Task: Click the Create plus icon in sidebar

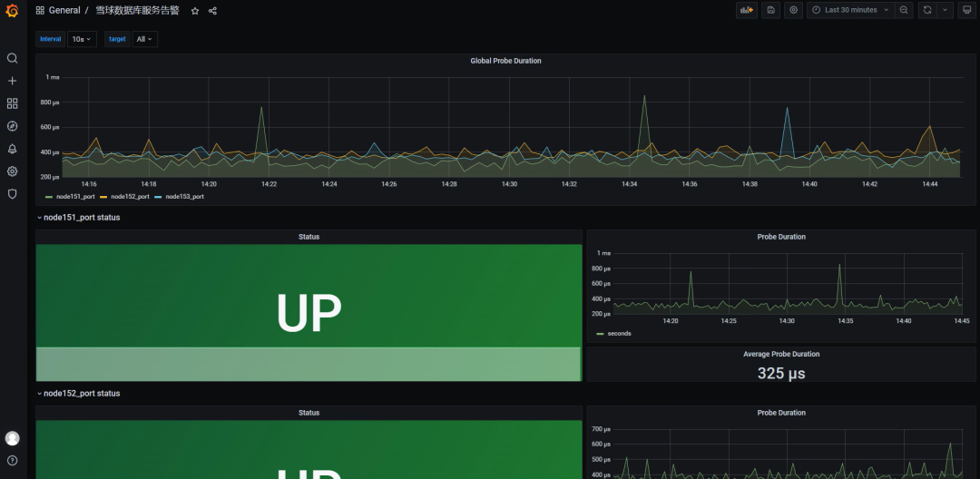Action: point(12,81)
